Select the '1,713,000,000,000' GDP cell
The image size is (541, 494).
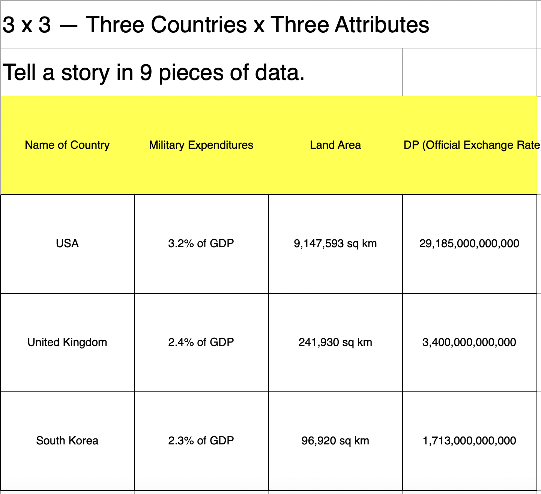[x=469, y=441]
